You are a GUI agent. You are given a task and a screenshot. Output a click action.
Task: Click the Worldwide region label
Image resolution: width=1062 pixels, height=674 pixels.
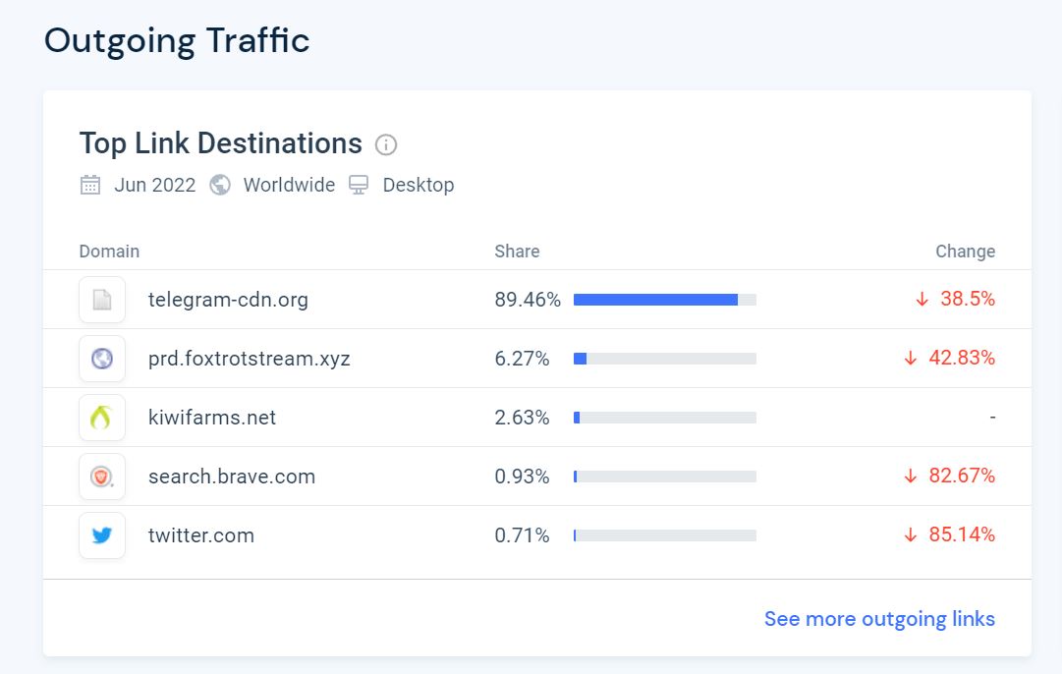[289, 185]
